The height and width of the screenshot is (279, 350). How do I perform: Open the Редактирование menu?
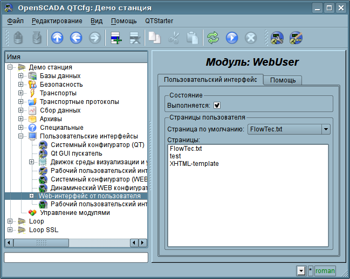coord(57,21)
